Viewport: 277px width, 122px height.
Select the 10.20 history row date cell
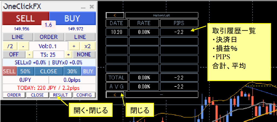pos(117,32)
